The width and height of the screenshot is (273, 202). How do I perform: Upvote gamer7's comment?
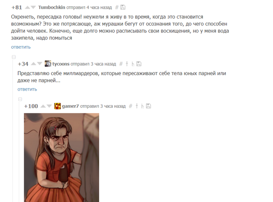(x=43, y=106)
